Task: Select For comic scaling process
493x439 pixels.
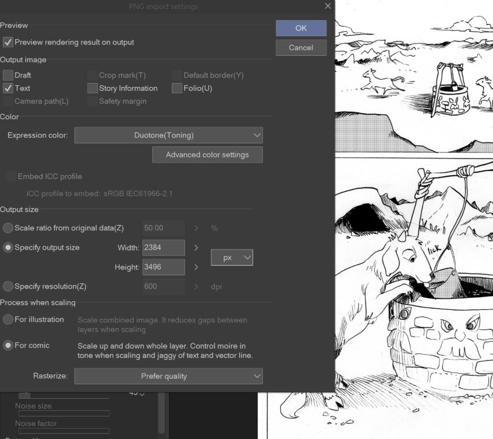Action: coord(8,346)
